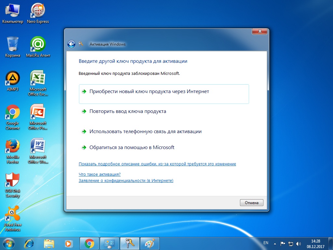The width and height of the screenshot is (333, 250).
Task: Open the Что такое активация? link
Action: [100, 174]
